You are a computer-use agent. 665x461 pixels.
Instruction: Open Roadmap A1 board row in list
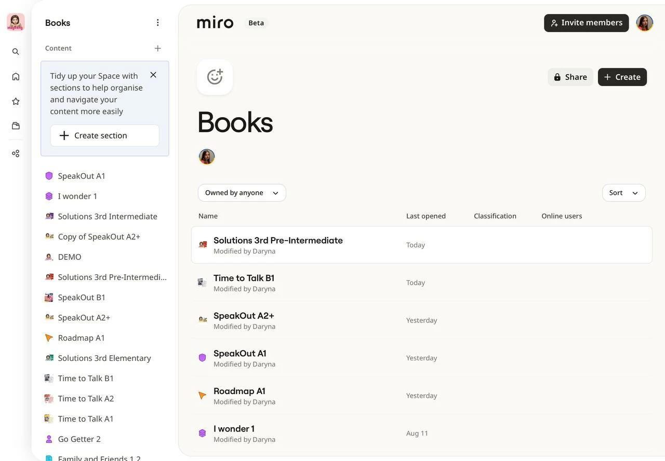coord(422,396)
